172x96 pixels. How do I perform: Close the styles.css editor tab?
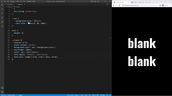tap(24, 4)
